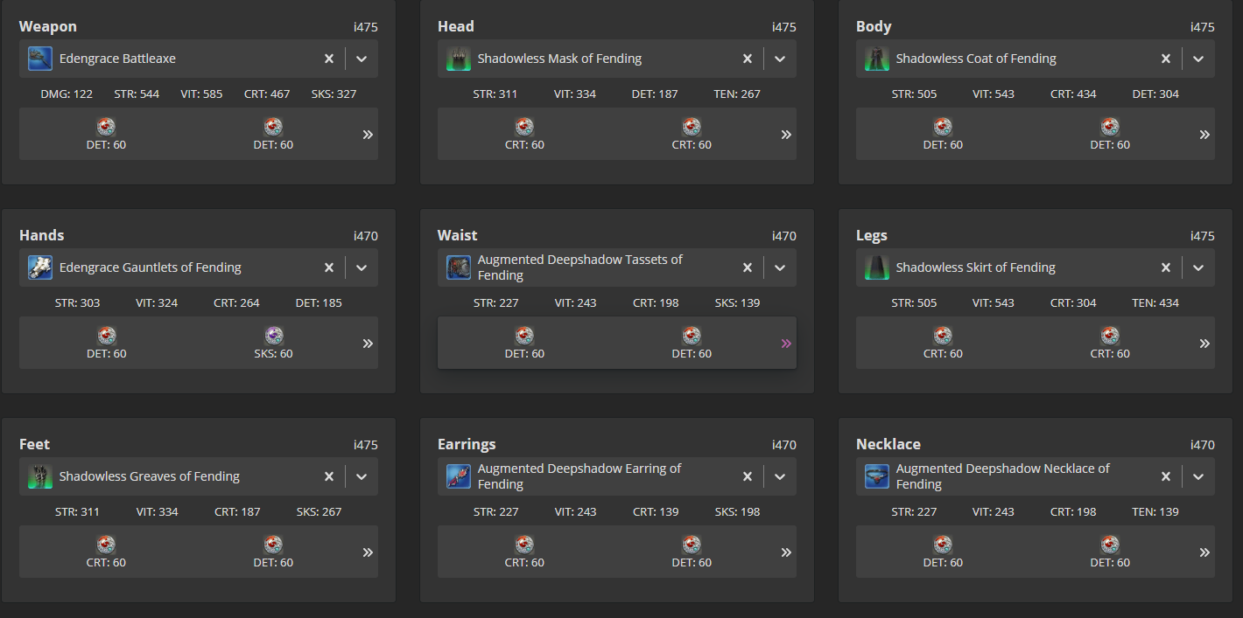Click the Deepshadow Tassets waist item icon
The image size is (1243, 618).
click(459, 267)
